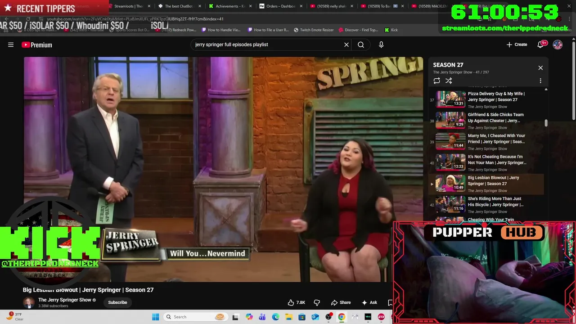
Task: Share the video
Action: click(x=341, y=302)
